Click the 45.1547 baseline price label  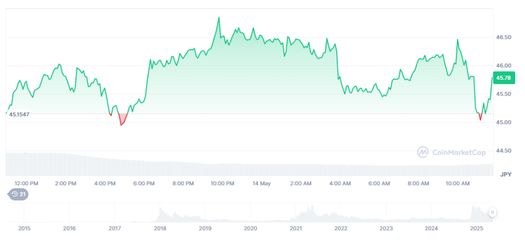[19, 114]
